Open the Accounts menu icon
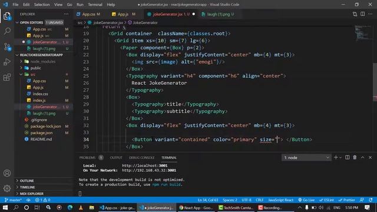 pos(7,173)
